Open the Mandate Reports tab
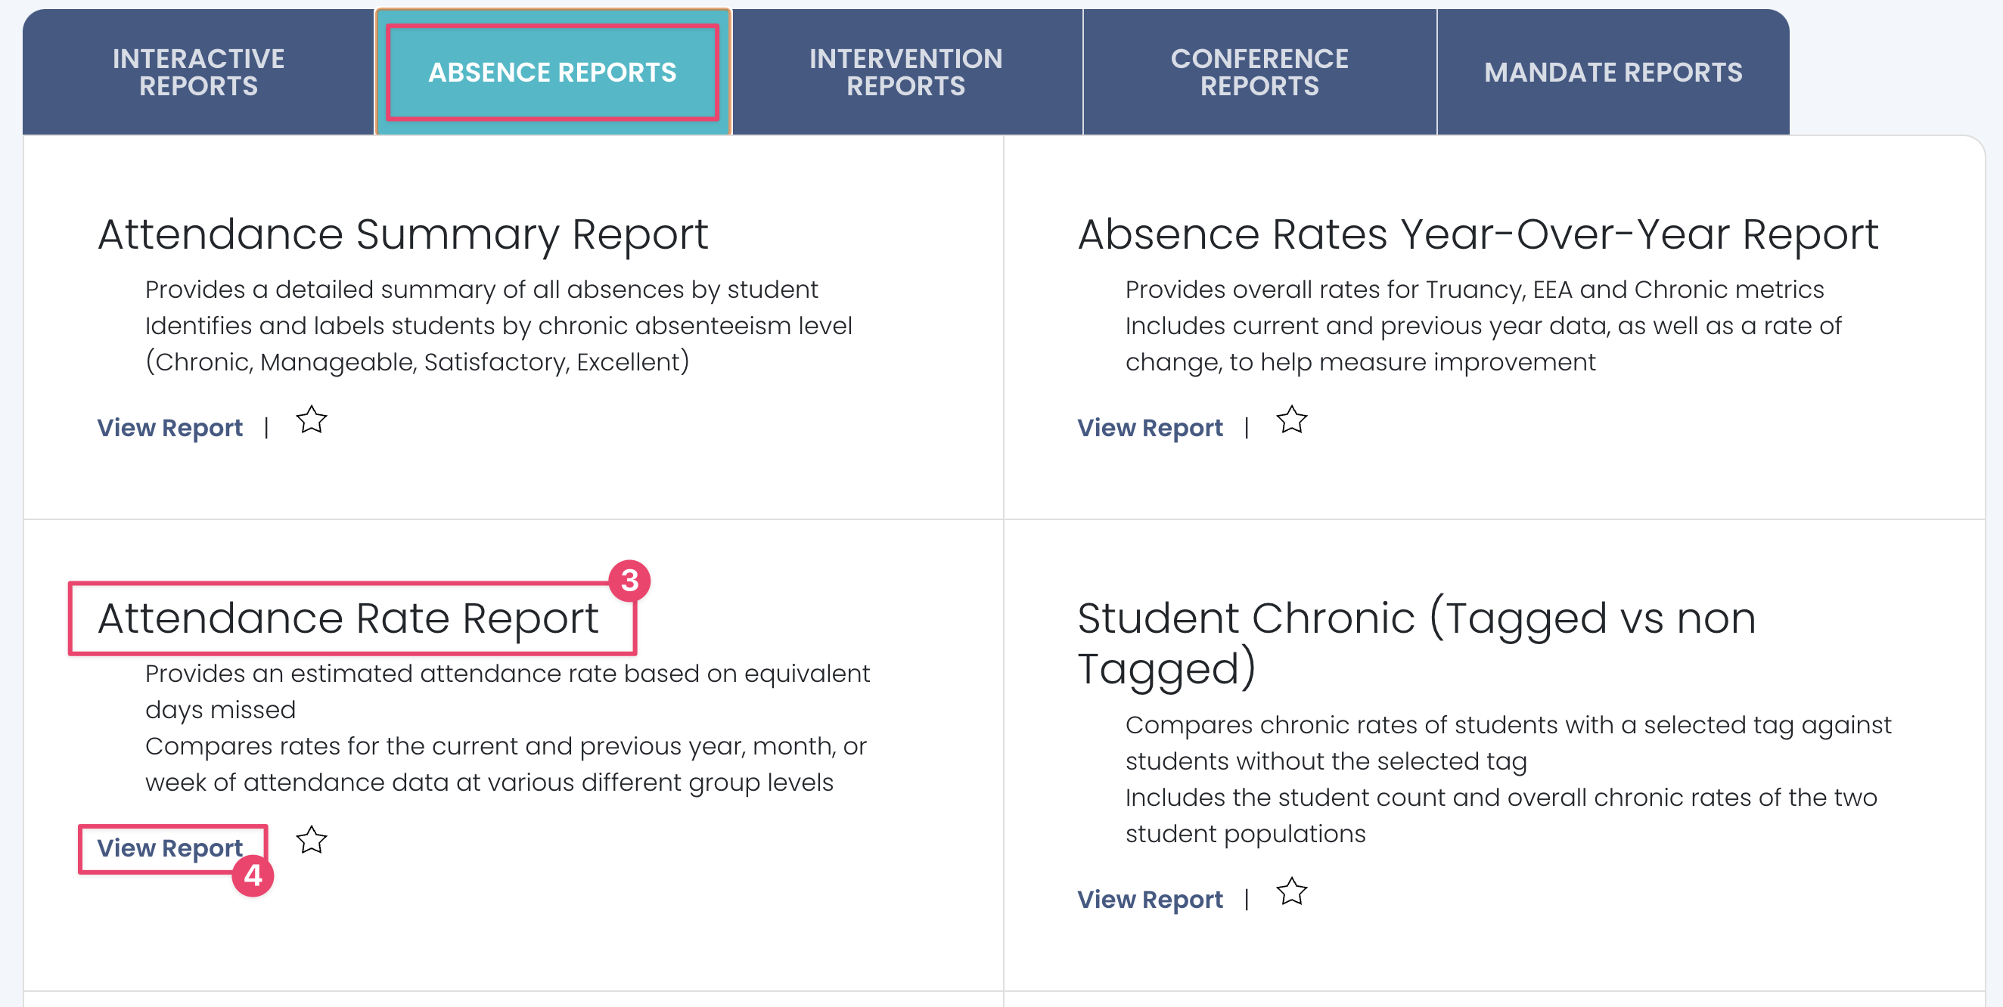The width and height of the screenshot is (2003, 1007). coord(1613,73)
